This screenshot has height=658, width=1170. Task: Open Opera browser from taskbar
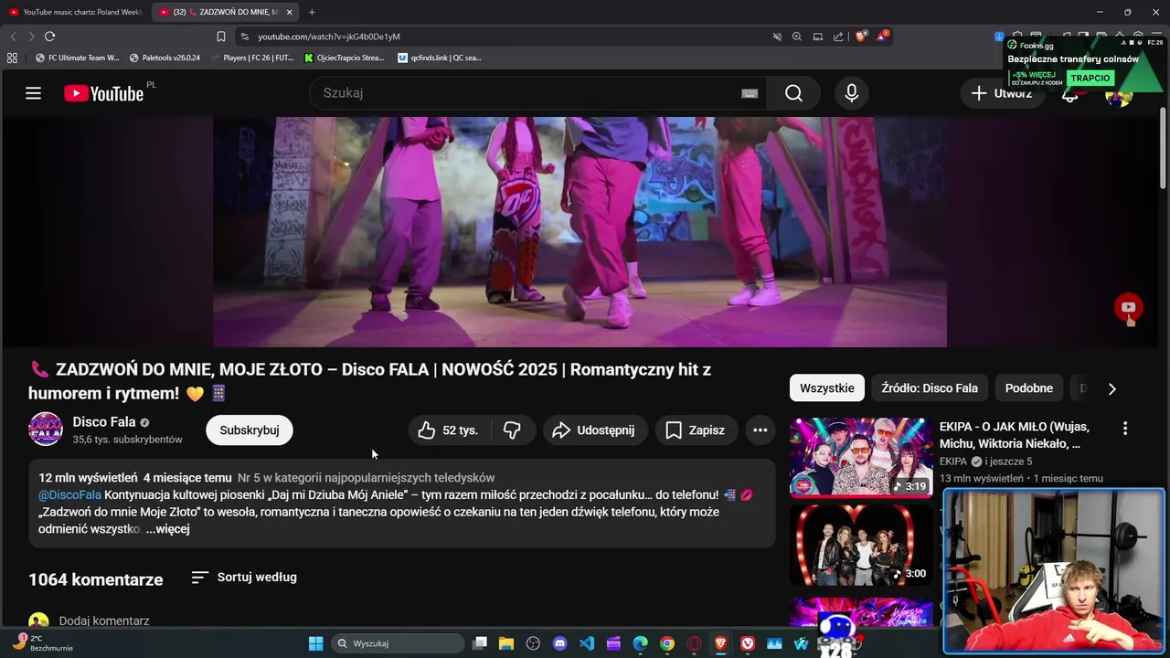pos(694,643)
